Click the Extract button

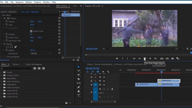coord(167,58)
